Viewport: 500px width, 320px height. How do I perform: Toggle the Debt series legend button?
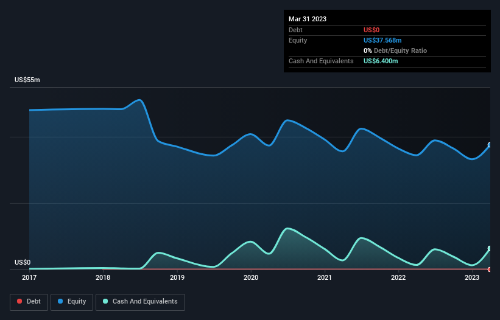(x=29, y=302)
